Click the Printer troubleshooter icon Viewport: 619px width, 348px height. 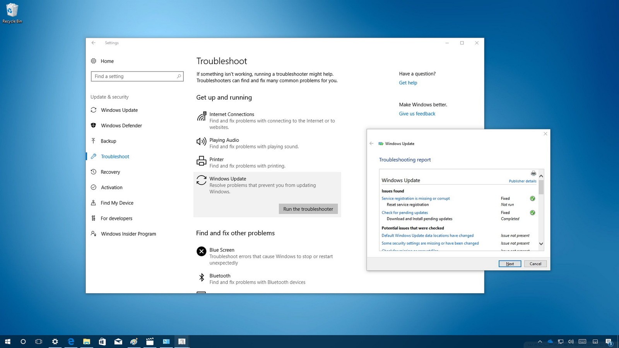pos(201,161)
